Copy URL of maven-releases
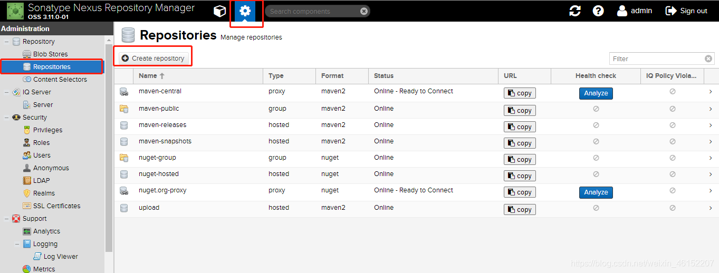The width and height of the screenshot is (719, 273). point(520,126)
